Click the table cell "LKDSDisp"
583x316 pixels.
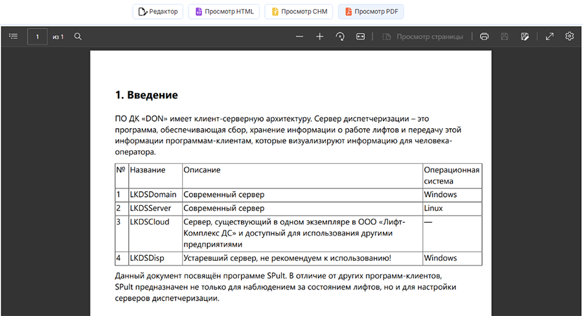(155, 258)
